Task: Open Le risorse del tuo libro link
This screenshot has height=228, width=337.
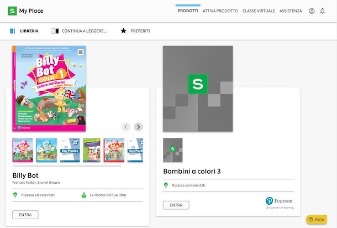Action: click(x=108, y=195)
